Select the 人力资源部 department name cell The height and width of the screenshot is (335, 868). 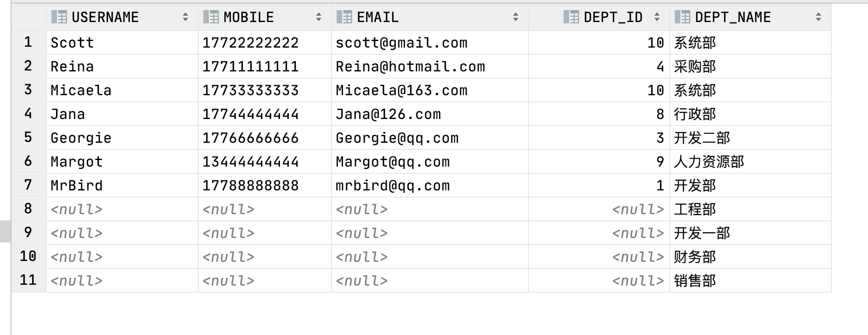click(x=751, y=162)
